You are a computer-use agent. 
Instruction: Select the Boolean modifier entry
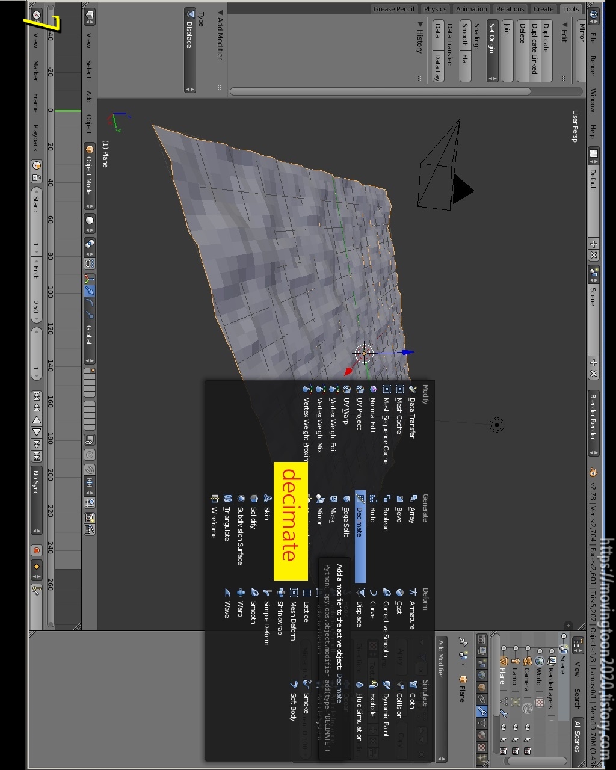coord(386,513)
